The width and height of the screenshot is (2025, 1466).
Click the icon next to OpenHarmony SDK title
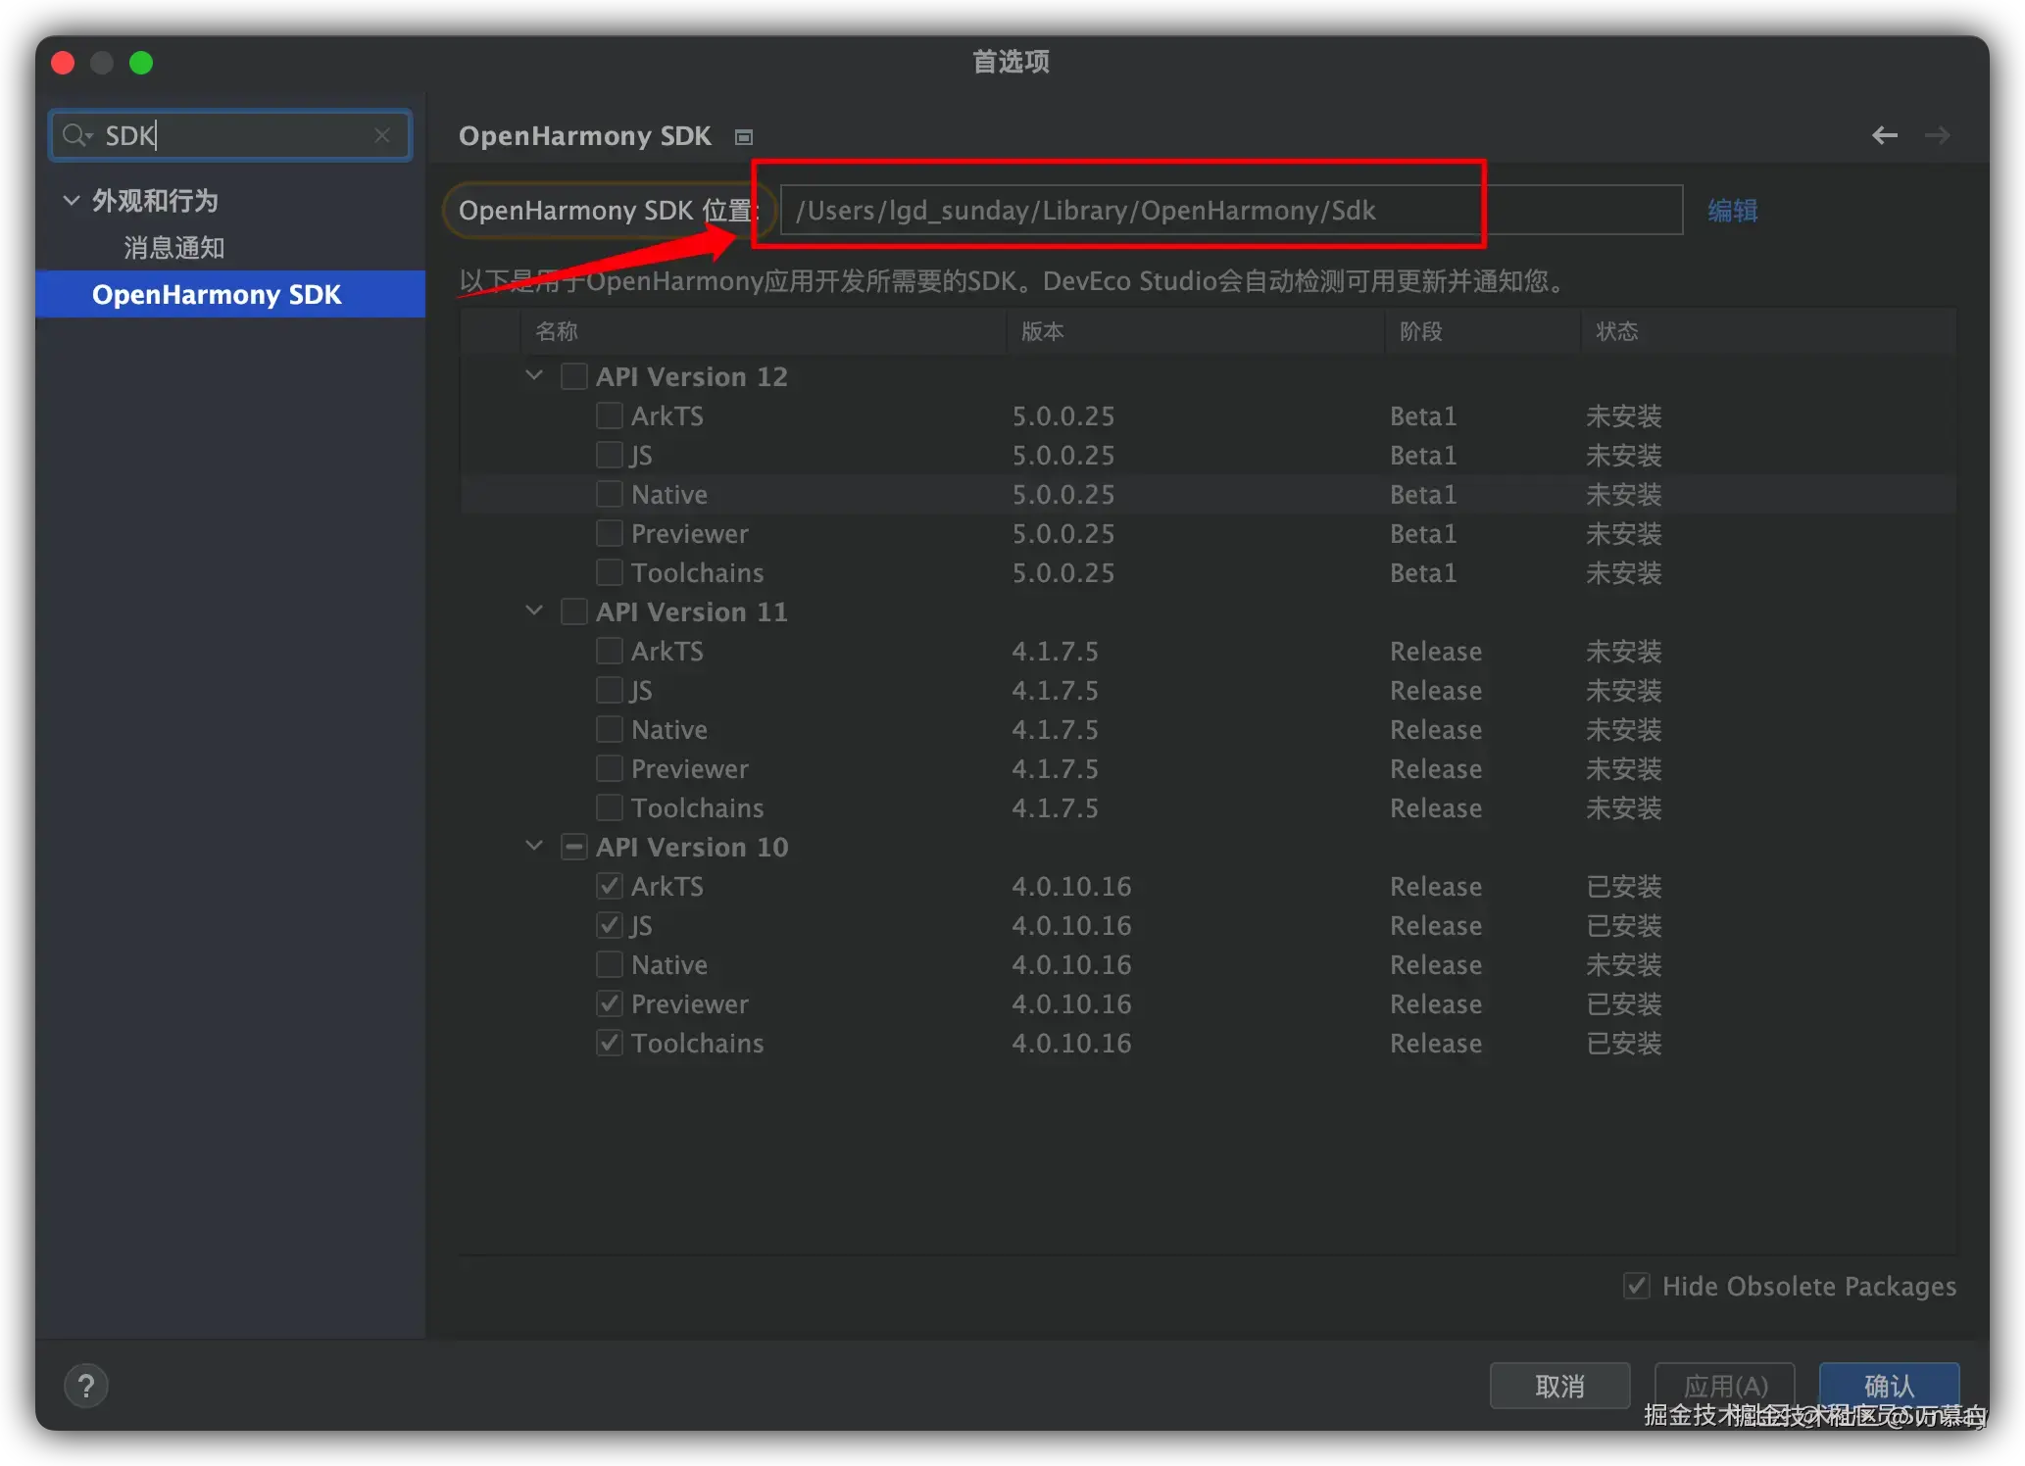(x=744, y=137)
